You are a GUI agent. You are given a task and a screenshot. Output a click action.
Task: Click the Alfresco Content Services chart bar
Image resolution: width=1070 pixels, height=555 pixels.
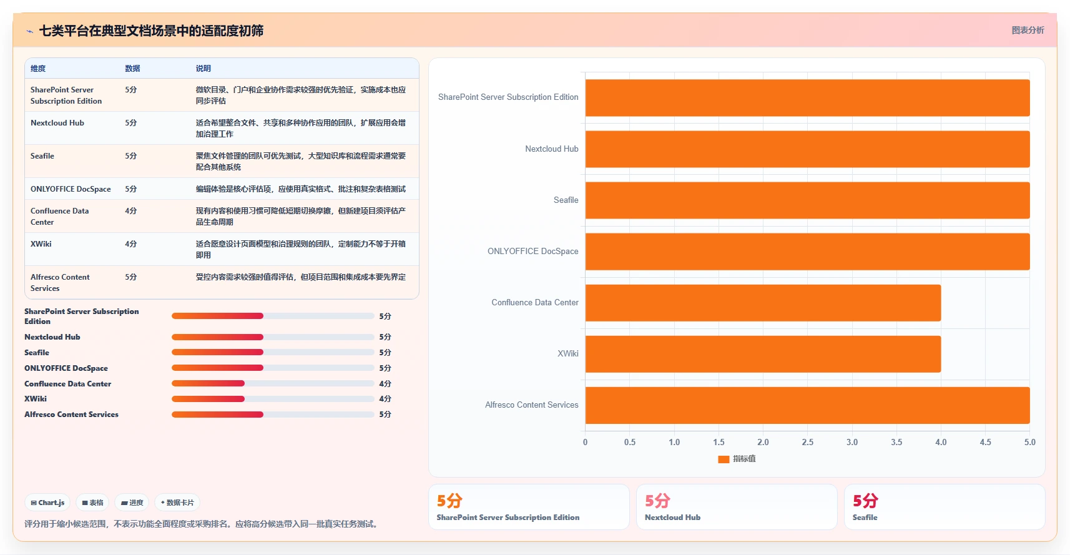click(x=807, y=405)
